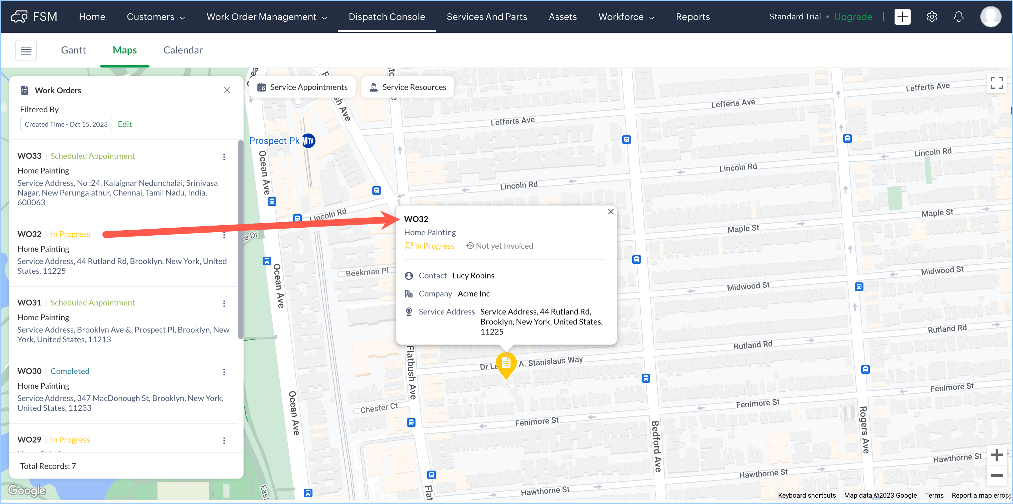This screenshot has width=1013, height=504.
Task: Click the plus quick-create button
Action: click(902, 17)
